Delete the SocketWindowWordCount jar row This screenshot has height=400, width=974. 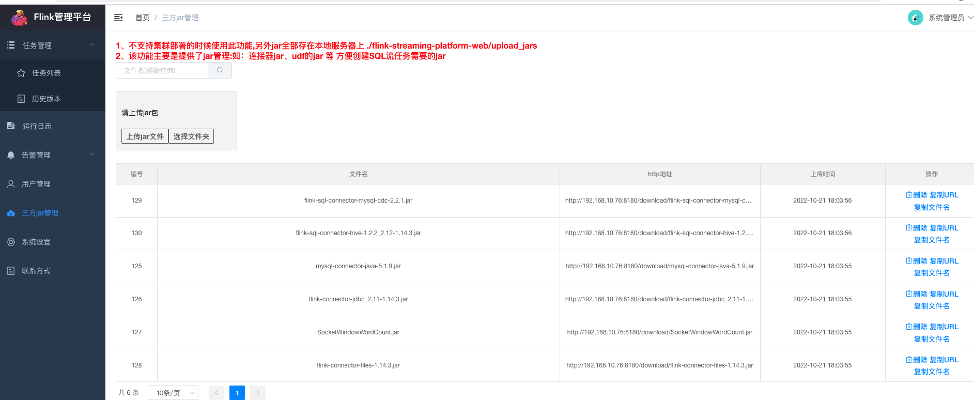[x=917, y=327]
